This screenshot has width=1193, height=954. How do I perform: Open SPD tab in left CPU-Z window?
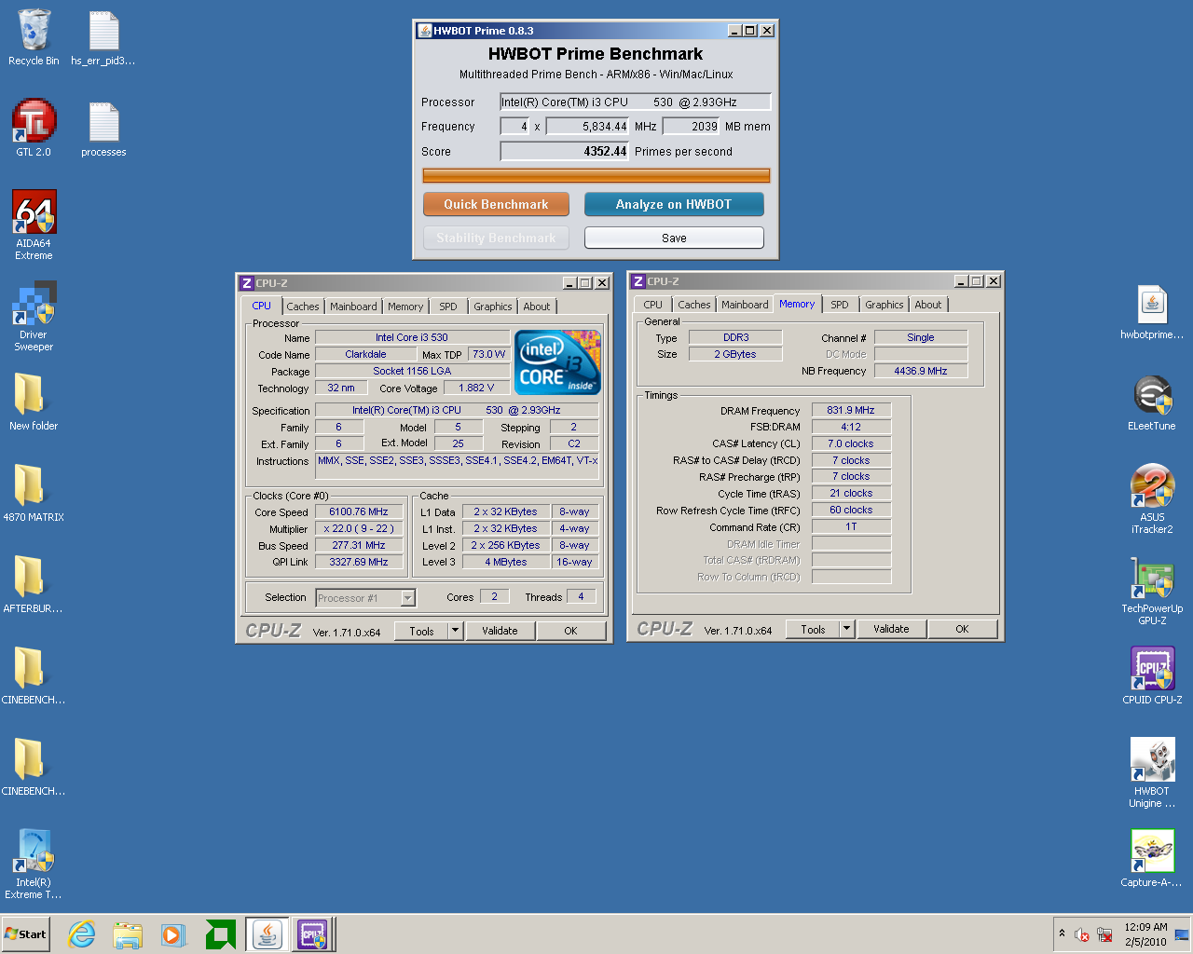click(448, 307)
